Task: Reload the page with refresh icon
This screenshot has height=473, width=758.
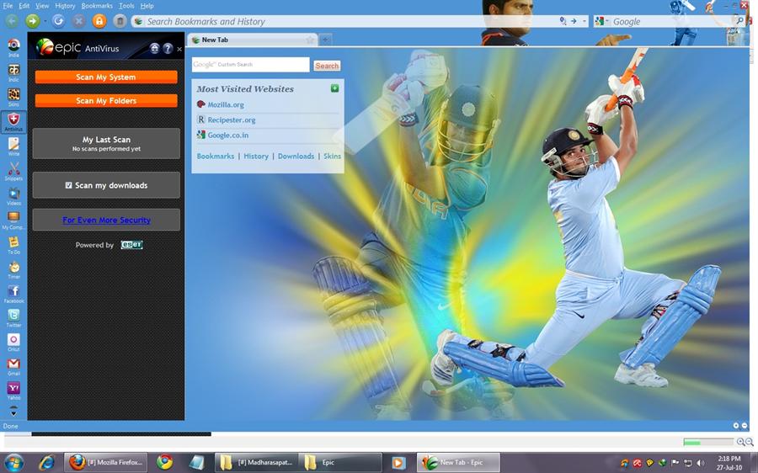Action: coord(58,21)
